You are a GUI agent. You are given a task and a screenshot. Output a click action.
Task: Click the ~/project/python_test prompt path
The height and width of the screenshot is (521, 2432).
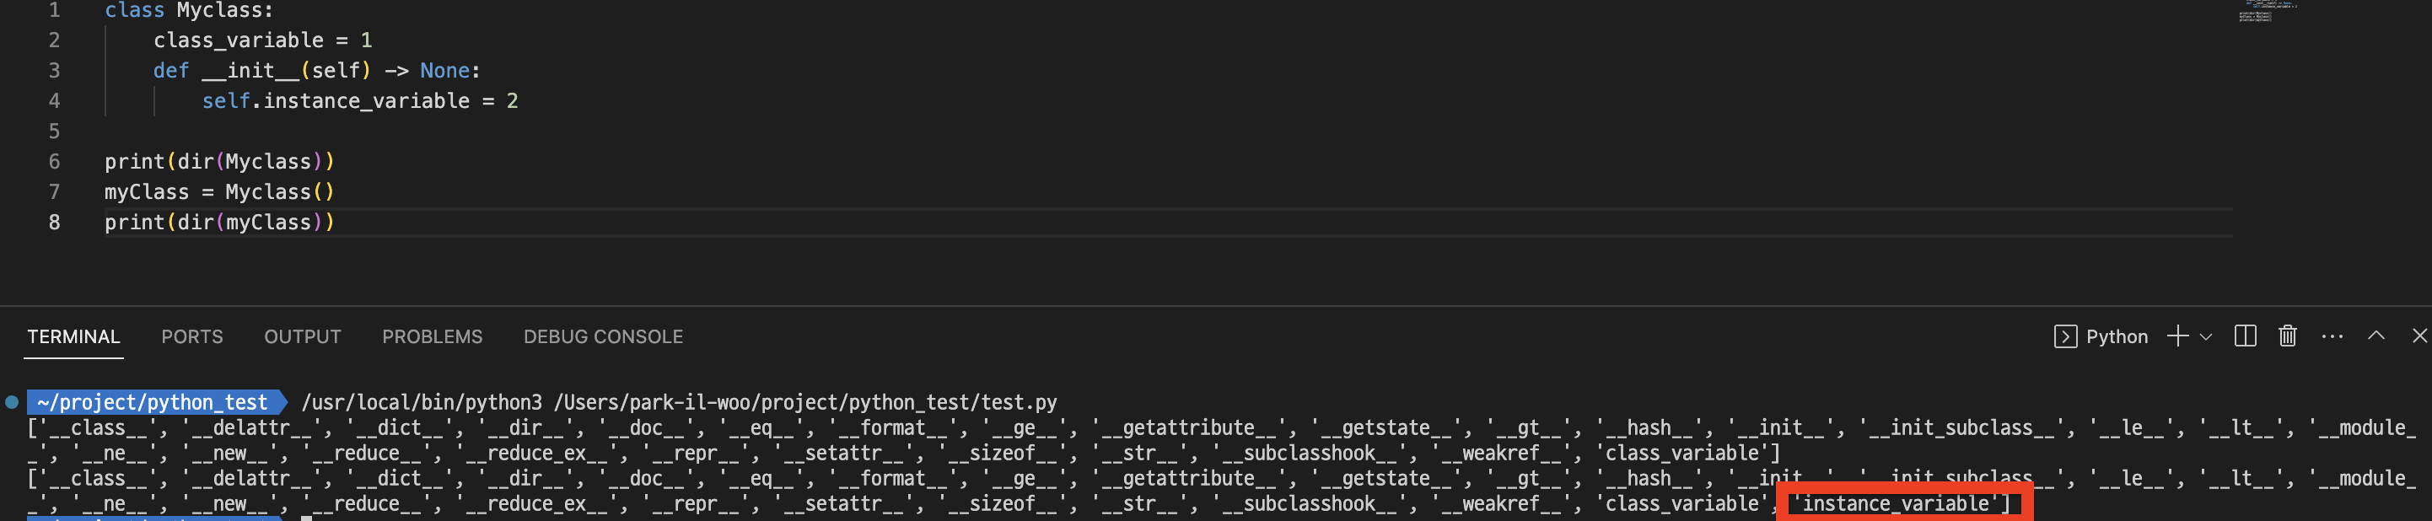click(x=152, y=402)
